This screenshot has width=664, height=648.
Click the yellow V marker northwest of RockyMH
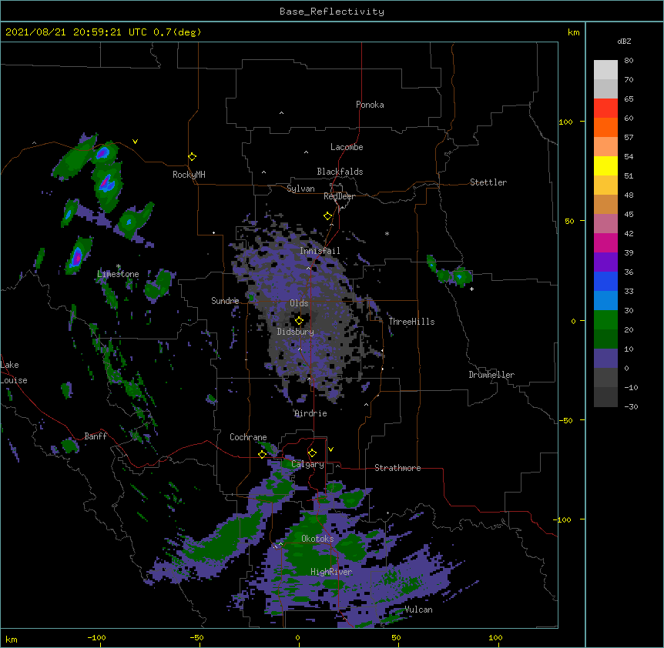pyautogui.click(x=135, y=142)
